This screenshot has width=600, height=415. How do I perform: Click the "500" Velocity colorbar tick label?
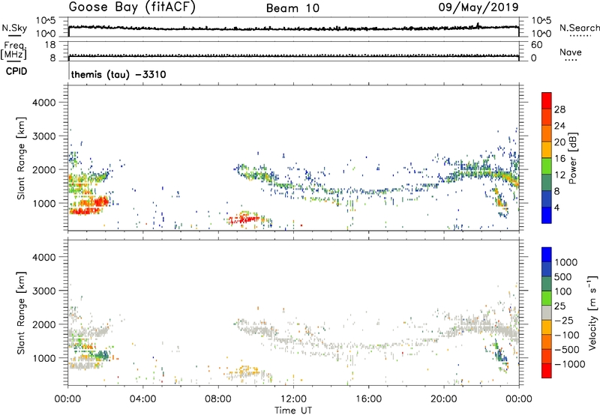[563, 276]
